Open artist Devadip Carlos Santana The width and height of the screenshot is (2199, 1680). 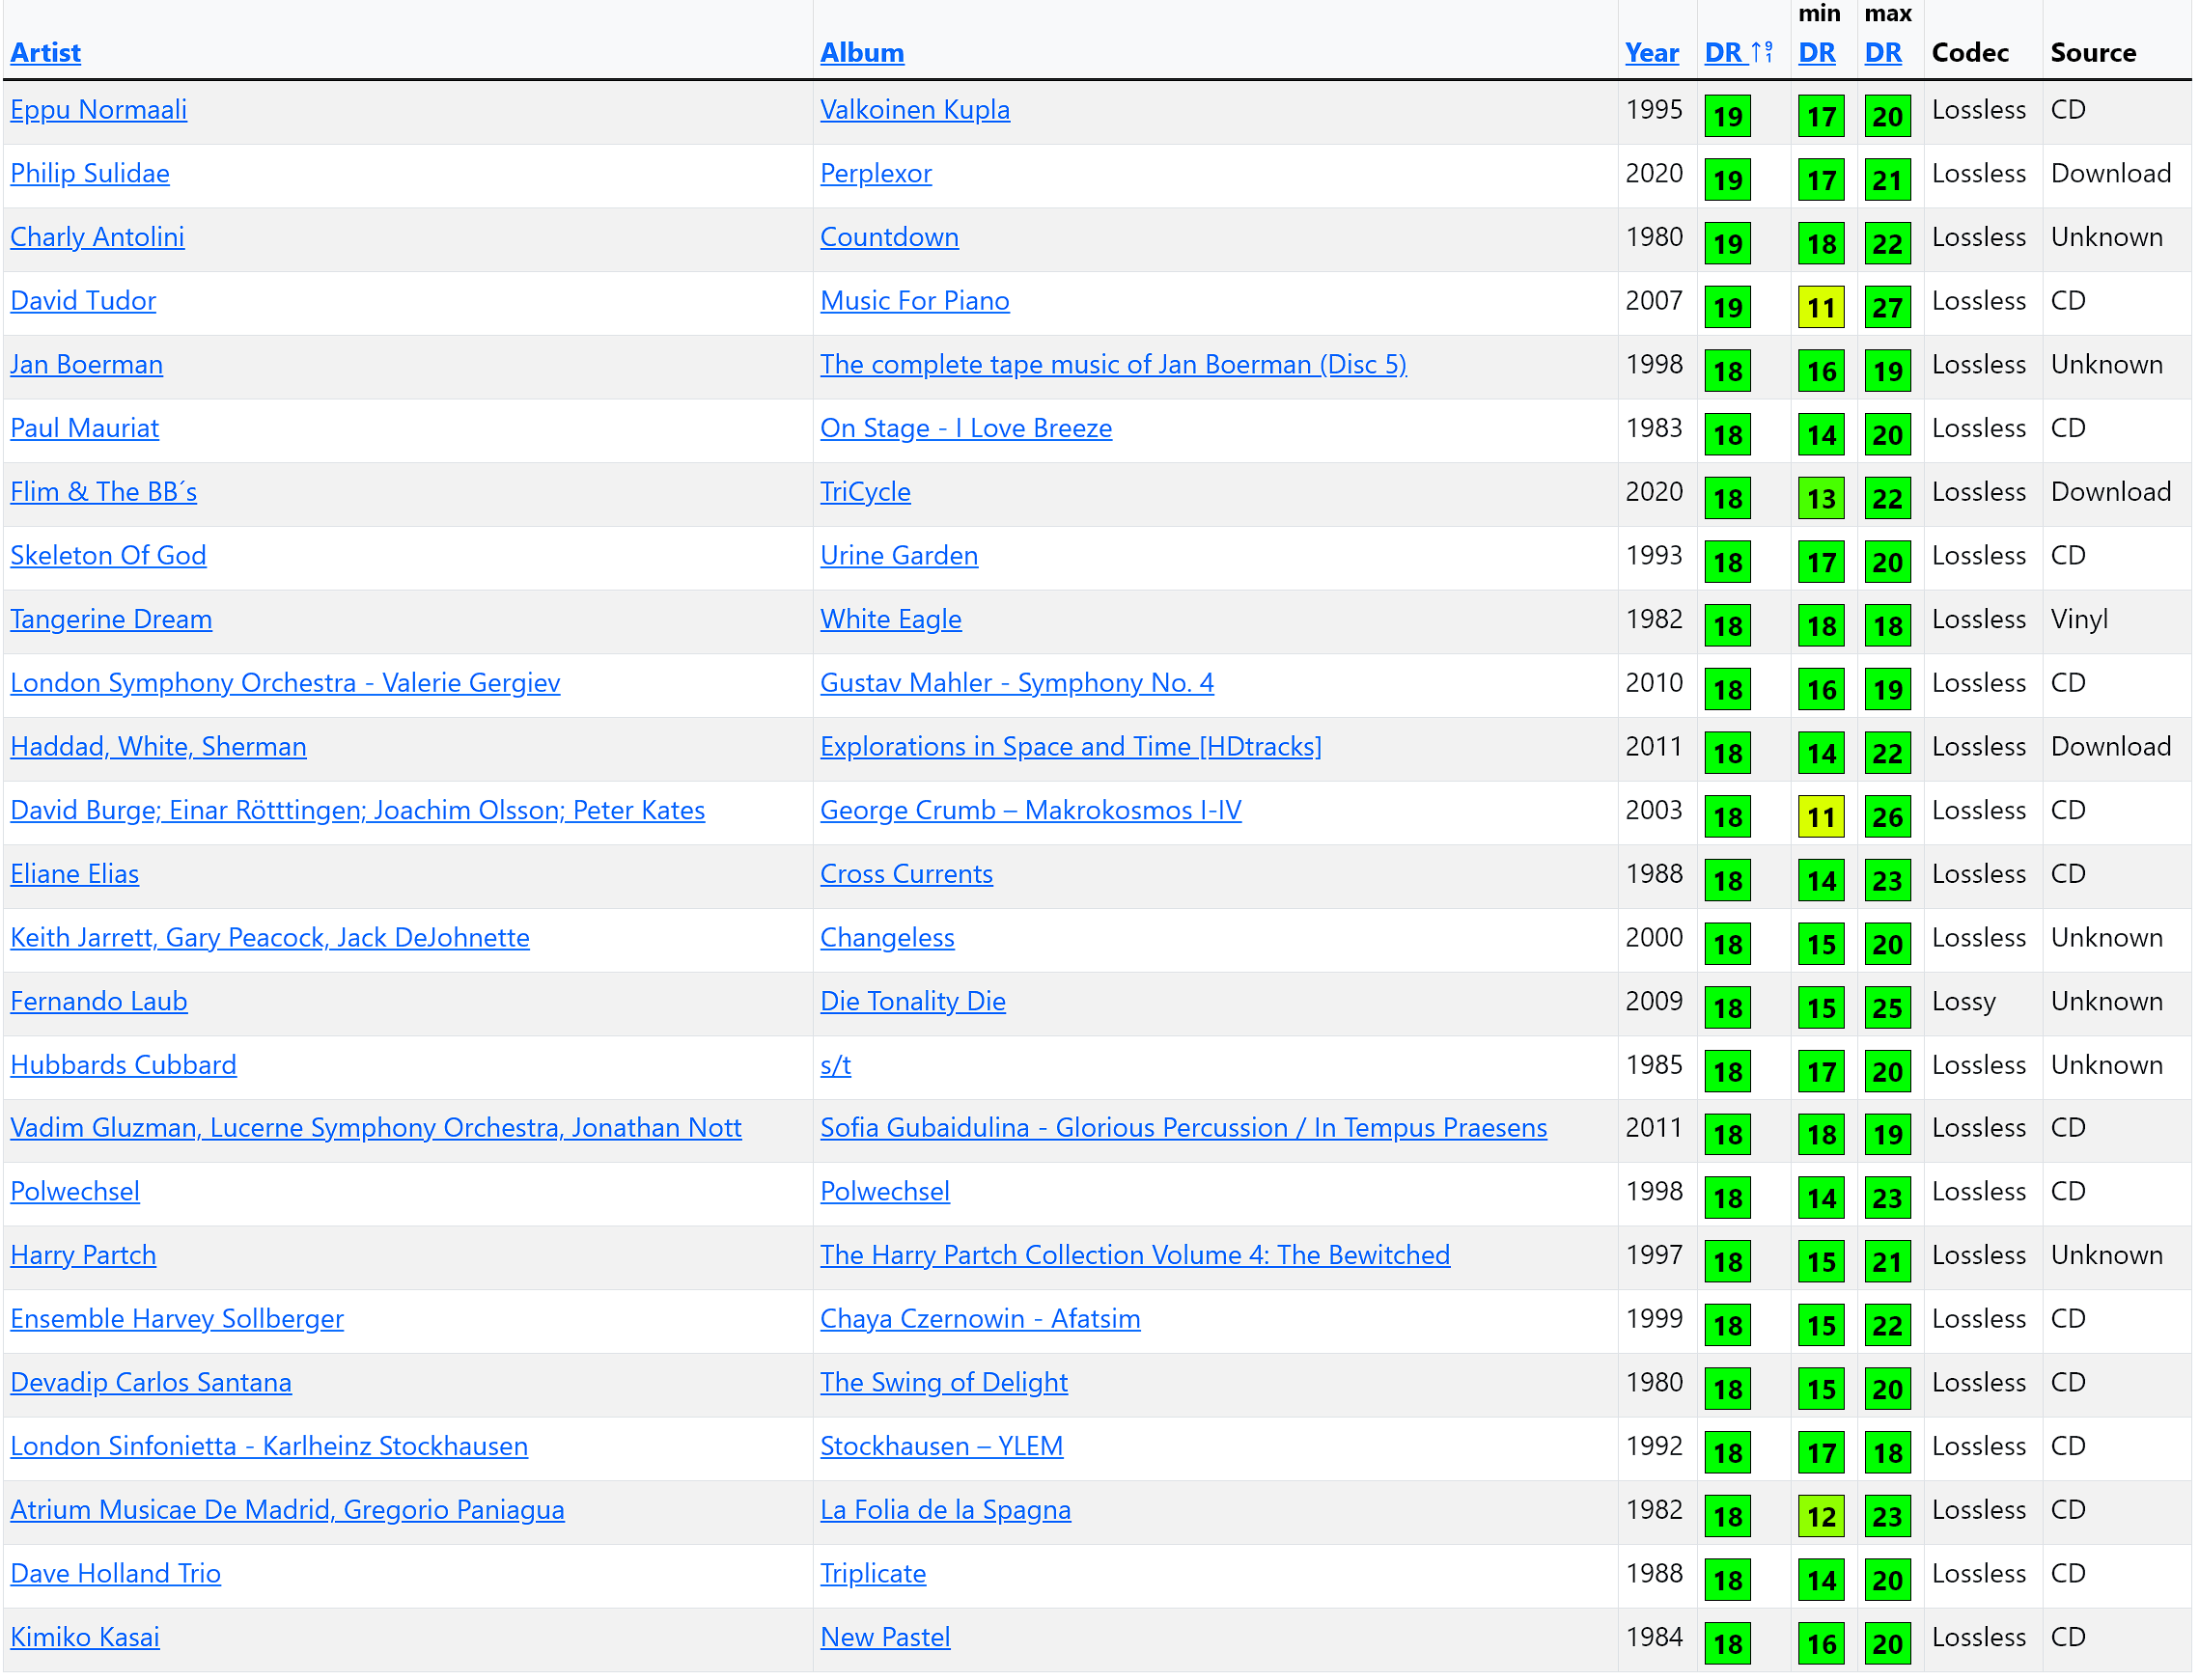(150, 1384)
